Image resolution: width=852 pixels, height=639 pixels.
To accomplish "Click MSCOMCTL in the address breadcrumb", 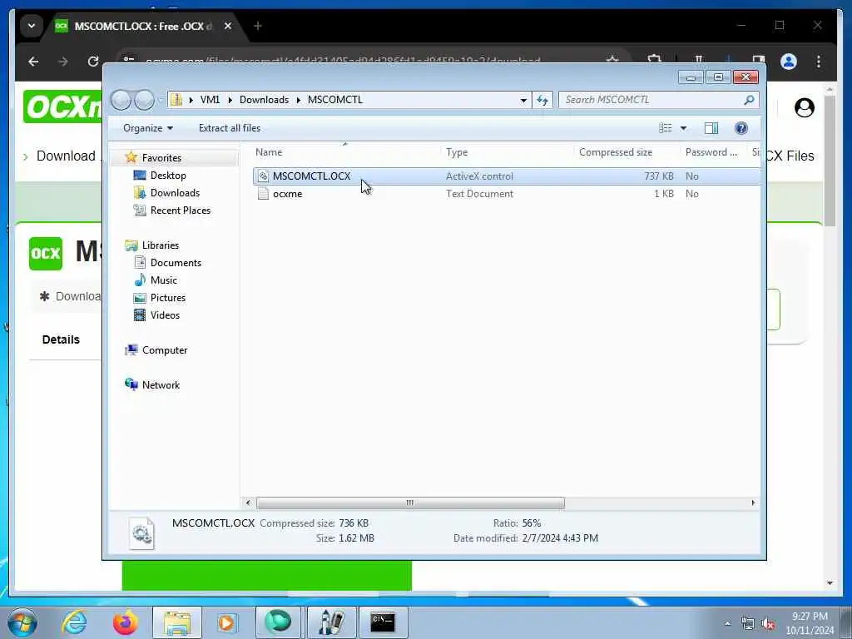I will click(x=334, y=100).
